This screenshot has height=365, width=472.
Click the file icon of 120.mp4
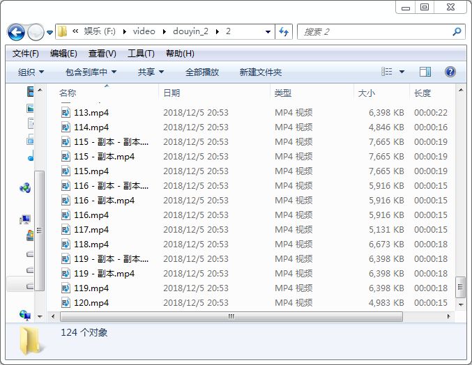[x=66, y=302]
